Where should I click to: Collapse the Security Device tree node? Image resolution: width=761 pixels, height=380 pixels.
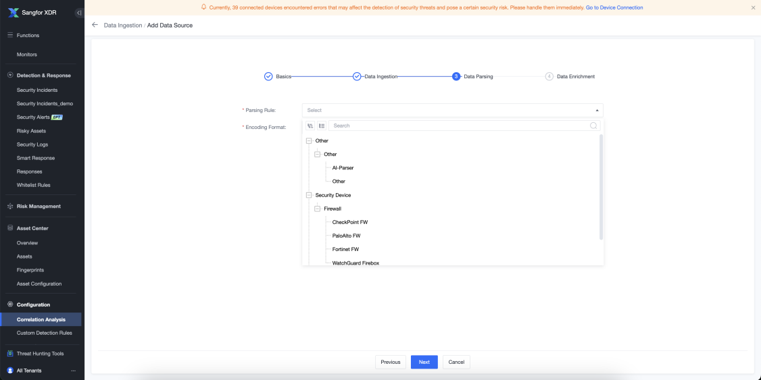coord(309,195)
